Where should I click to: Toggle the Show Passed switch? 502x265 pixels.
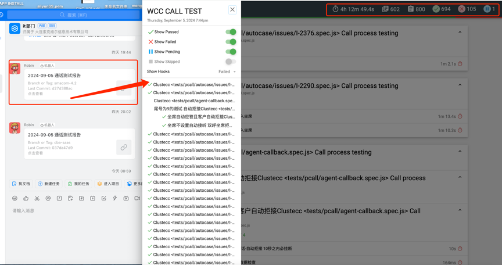[x=231, y=32]
